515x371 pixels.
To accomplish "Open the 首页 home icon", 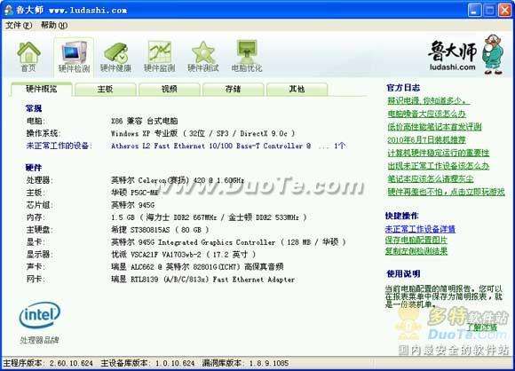I will pyautogui.click(x=28, y=57).
